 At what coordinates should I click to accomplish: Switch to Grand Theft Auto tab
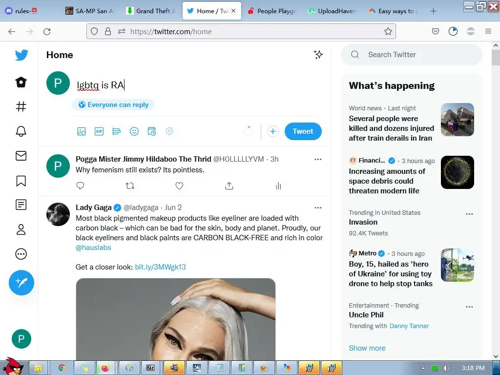(151, 11)
